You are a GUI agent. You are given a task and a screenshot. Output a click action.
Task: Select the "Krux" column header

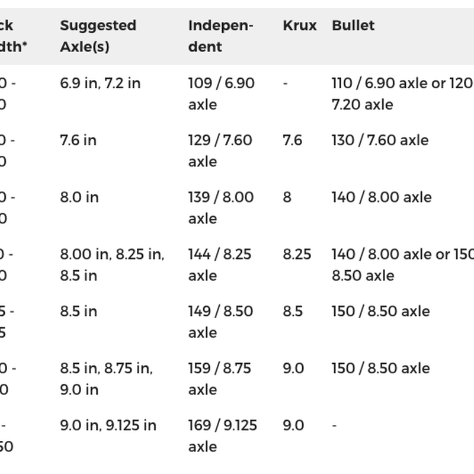(300, 26)
